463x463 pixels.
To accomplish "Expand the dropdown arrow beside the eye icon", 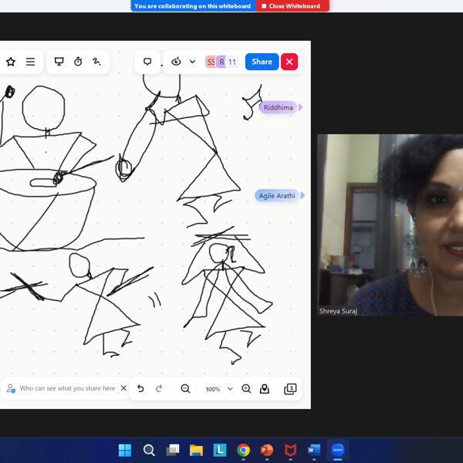I will point(192,62).
